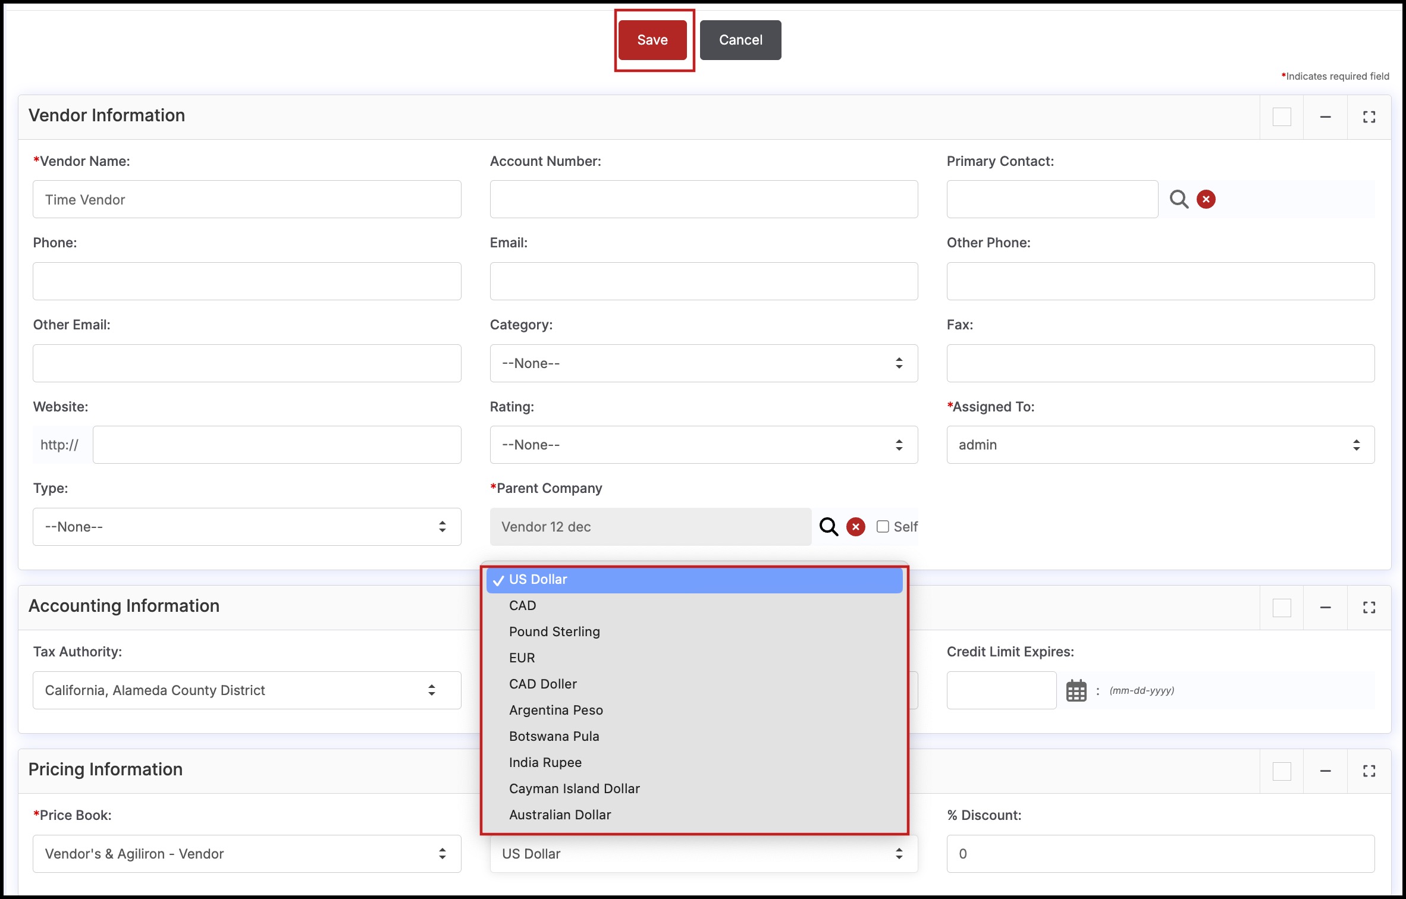The height and width of the screenshot is (899, 1406).
Task: Open Parent Company lookup search icon
Action: click(828, 527)
